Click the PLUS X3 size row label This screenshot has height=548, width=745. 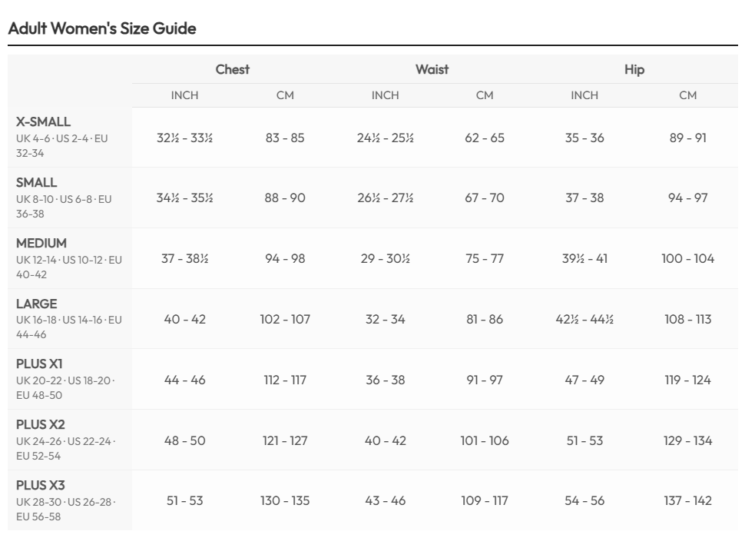[41, 484]
